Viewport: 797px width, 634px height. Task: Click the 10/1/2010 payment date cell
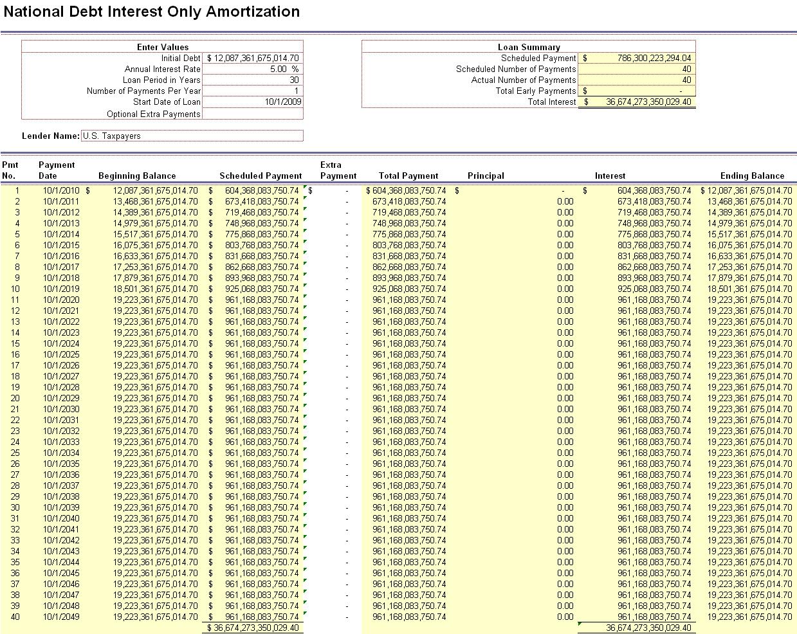[61, 190]
